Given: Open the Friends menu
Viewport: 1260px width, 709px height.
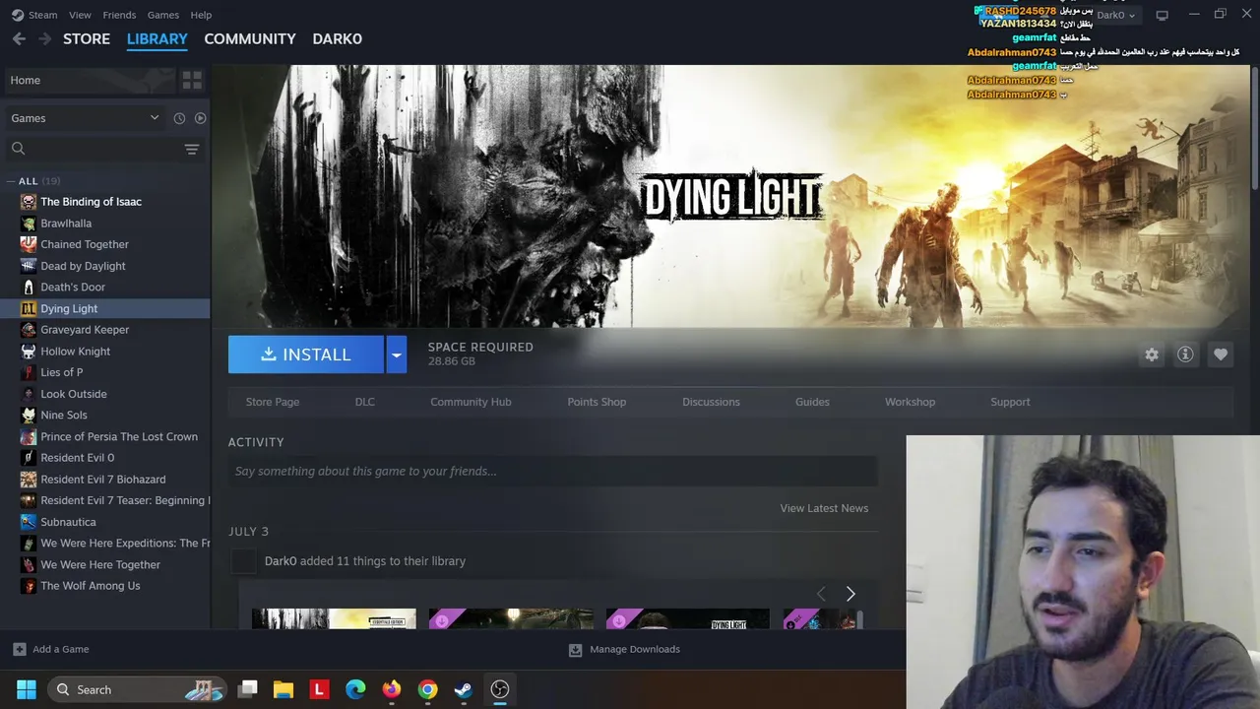Looking at the screenshot, I should pos(119,15).
